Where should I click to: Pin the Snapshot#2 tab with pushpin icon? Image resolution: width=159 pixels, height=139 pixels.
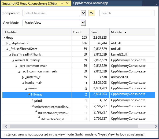(62, 3)
